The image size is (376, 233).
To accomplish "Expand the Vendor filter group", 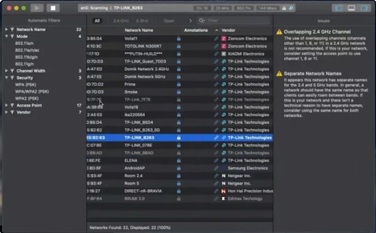I will [6, 112].
